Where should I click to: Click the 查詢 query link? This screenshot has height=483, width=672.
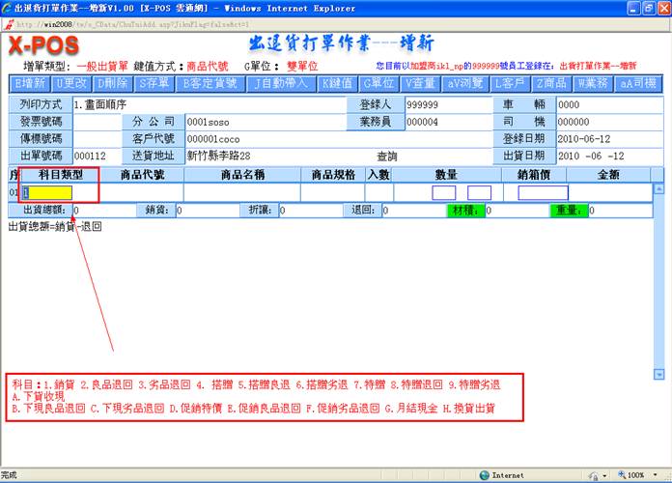386,156
